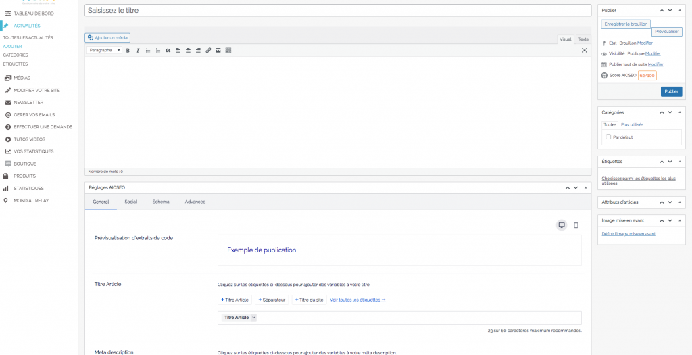This screenshot has width=692, height=355.
Task: Click 'Définir l'image mise en avant' link
Action: pos(628,234)
